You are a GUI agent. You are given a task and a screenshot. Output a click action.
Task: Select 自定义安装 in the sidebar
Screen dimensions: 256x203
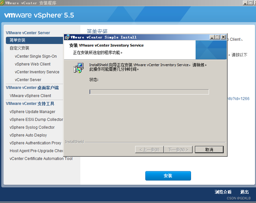coord(20,48)
